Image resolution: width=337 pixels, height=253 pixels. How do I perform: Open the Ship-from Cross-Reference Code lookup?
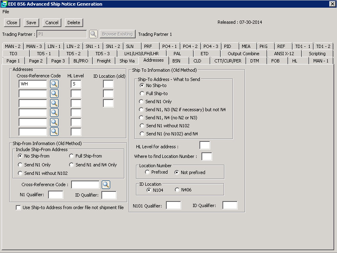click(106, 185)
